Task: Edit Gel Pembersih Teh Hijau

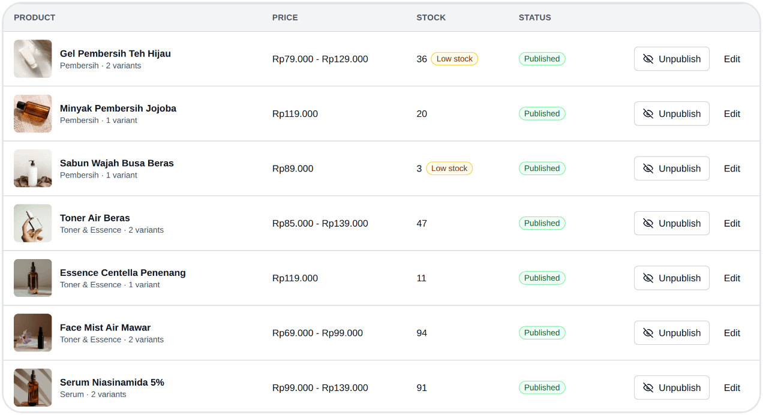Action: coord(732,59)
